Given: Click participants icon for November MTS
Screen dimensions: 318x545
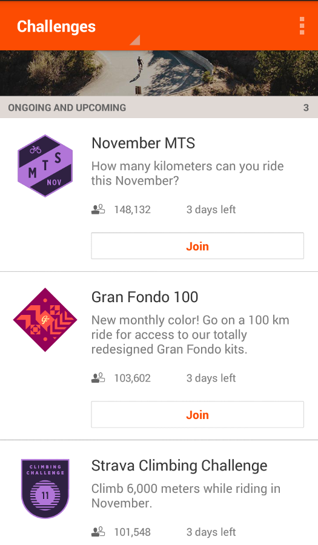Looking at the screenshot, I should [x=98, y=210].
